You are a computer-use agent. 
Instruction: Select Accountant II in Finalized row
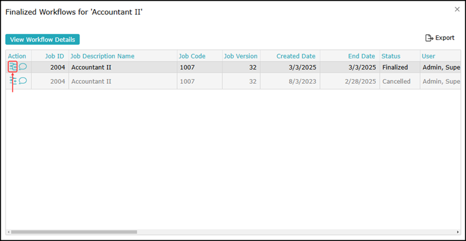click(x=123, y=67)
